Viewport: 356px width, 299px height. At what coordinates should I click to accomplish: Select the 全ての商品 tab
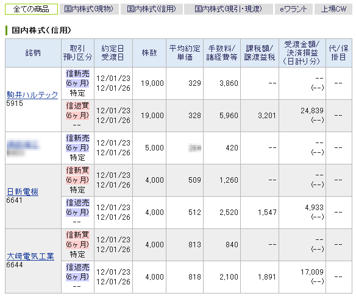pyautogui.click(x=31, y=9)
